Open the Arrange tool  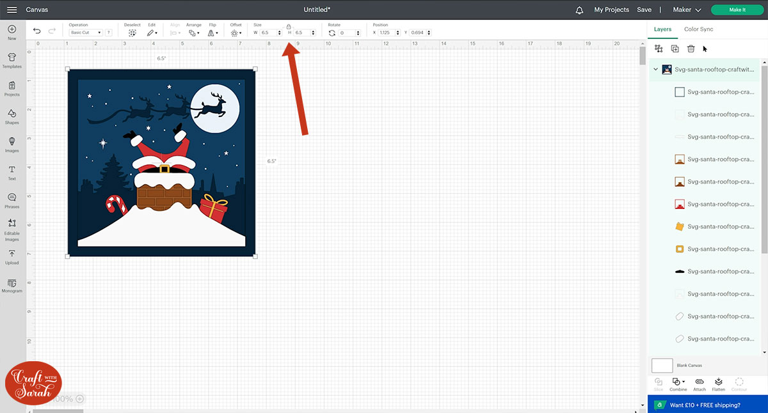pos(193,33)
